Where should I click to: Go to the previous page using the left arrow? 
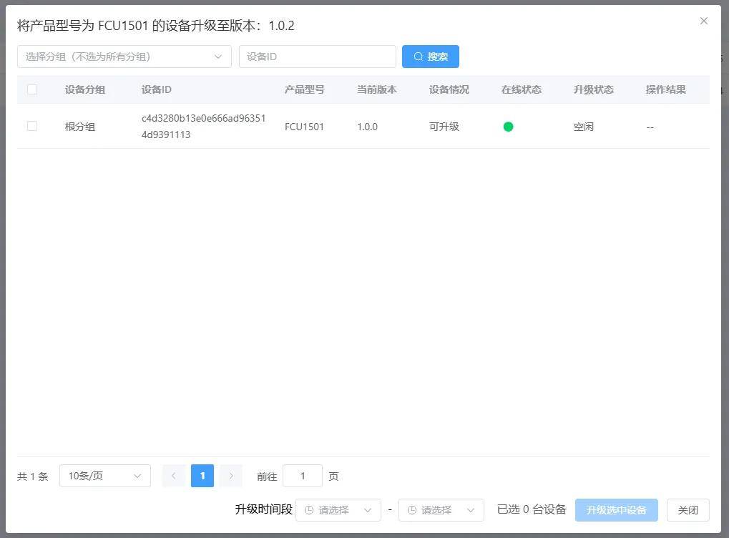(174, 476)
